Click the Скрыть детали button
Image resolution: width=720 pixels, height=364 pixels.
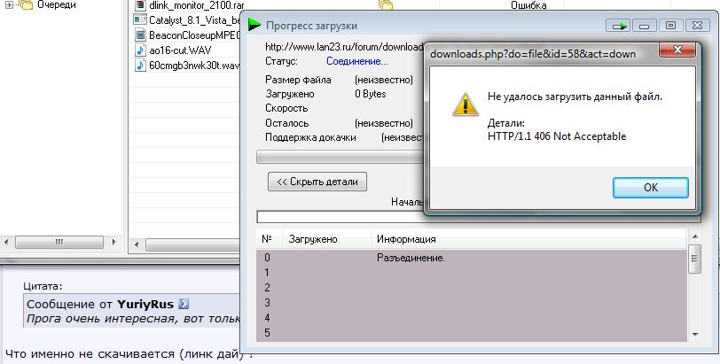coord(317,182)
